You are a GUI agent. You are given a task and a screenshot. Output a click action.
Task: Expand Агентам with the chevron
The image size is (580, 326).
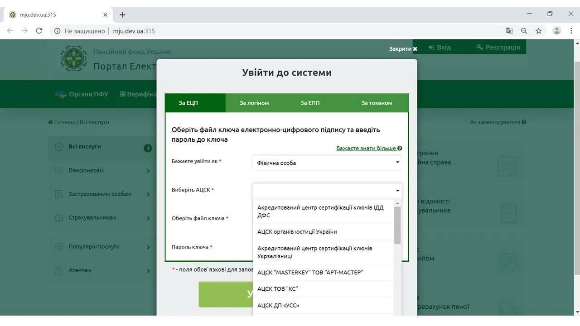[148, 271]
